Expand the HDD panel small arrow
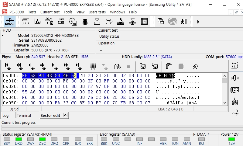Screen dimensions: 243x146 tap(3, 36)
